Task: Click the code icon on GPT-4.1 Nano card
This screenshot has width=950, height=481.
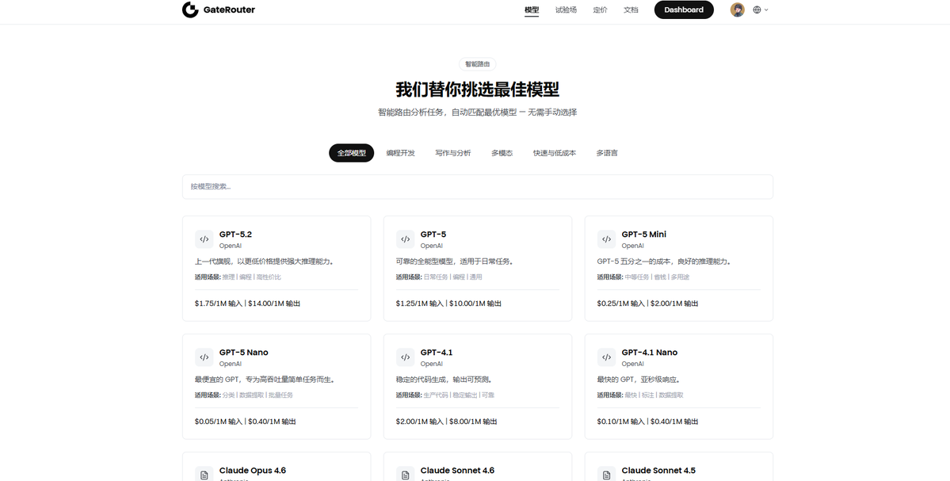Action: (x=606, y=357)
